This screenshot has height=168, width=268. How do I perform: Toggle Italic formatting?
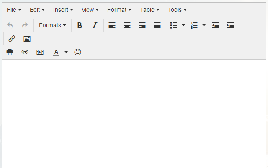tap(95, 25)
